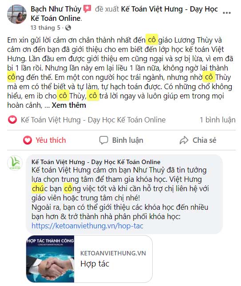Open the handshake Hợp tác preview thumbnail
Screen dimensions: 241x286
(x=50, y=259)
